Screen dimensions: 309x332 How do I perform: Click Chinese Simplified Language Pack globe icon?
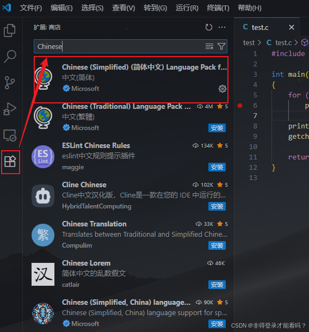coord(43,78)
